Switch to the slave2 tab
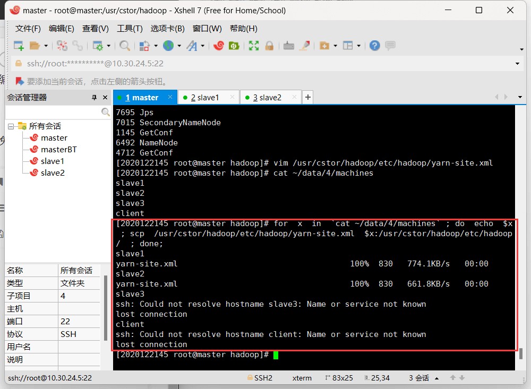Image resolution: width=531 pixels, height=389 pixels. tap(267, 98)
